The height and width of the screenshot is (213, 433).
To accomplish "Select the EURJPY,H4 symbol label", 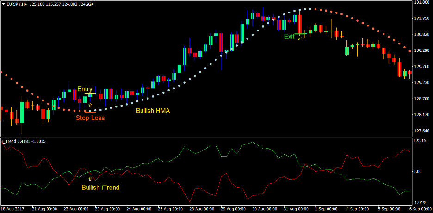I will [x=16, y=5].
